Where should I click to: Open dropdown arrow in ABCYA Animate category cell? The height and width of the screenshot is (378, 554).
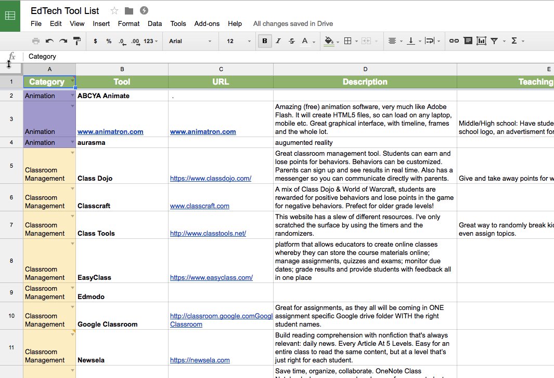tap(72, 95)
